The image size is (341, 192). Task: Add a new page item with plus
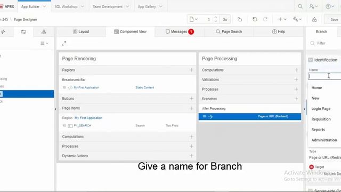coord(191,108)
